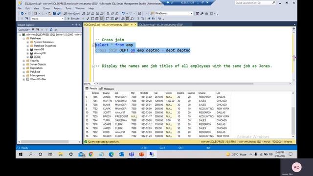313x176 pixels.
Task: Expand the Security folder node
Action: 24,61
